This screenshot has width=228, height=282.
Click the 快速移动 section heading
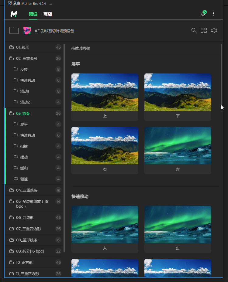click(x=80, y=196)
